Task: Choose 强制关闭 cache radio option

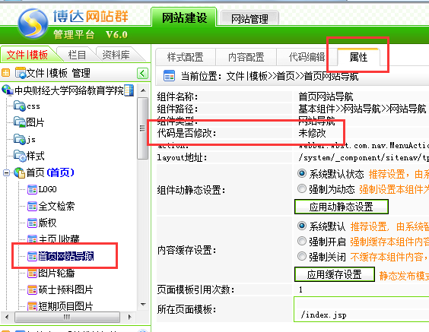Action: tap(302, 256)
